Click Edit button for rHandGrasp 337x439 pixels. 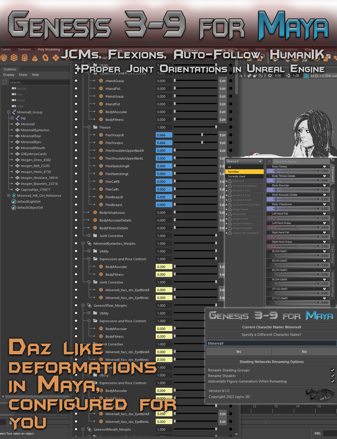[222, 81]
